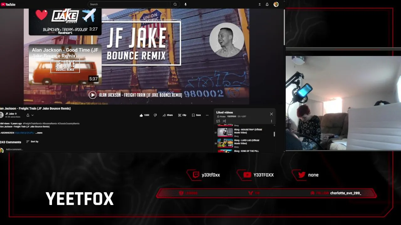Image resolution: width=401 pixels, height=225 pixels.
Task: Select Blorg - KING OF THE PILL title
Action: coord(247,151)
